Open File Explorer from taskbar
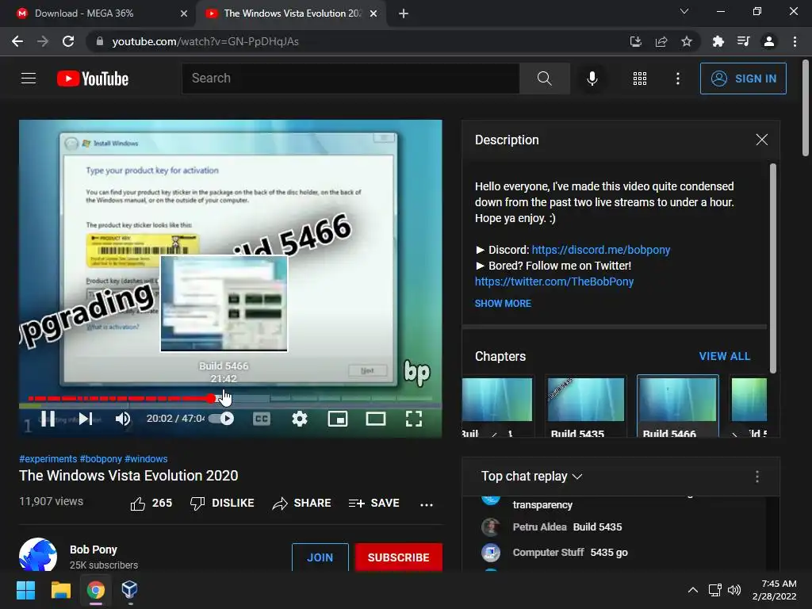 [x=60, y=590]
